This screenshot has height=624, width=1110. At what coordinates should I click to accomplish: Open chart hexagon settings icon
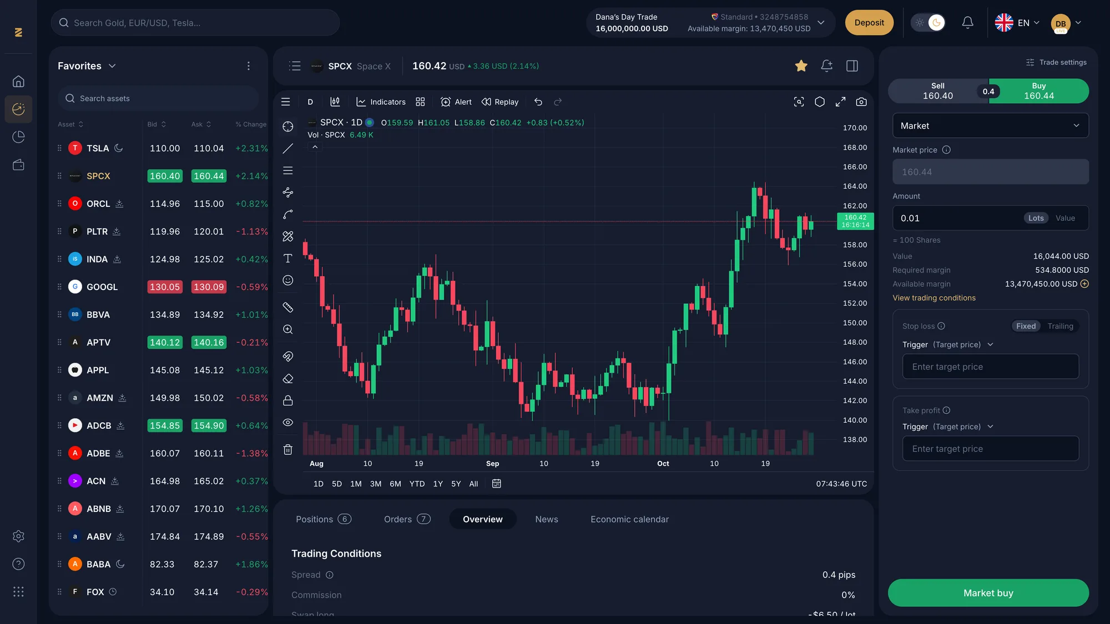coord(820,102)
